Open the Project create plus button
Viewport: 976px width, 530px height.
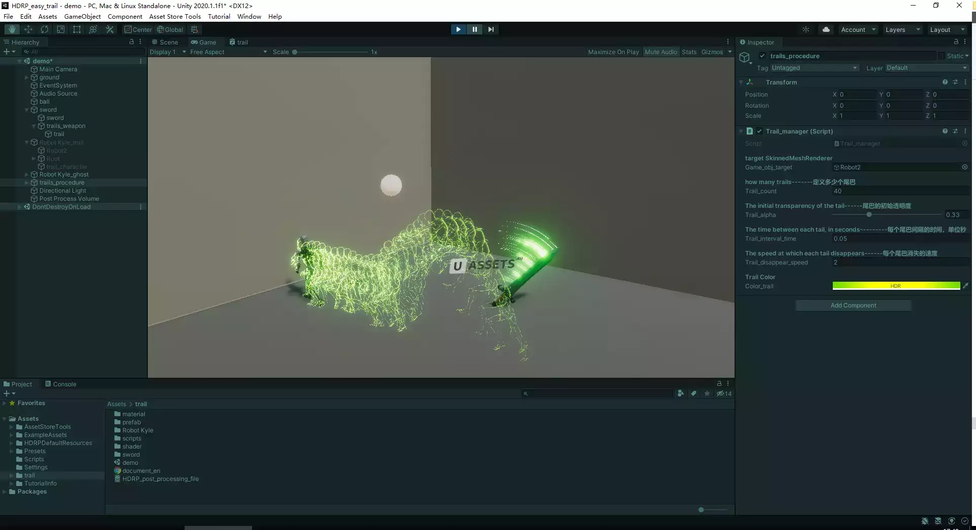pyautogui.click(x=9, y=393)
